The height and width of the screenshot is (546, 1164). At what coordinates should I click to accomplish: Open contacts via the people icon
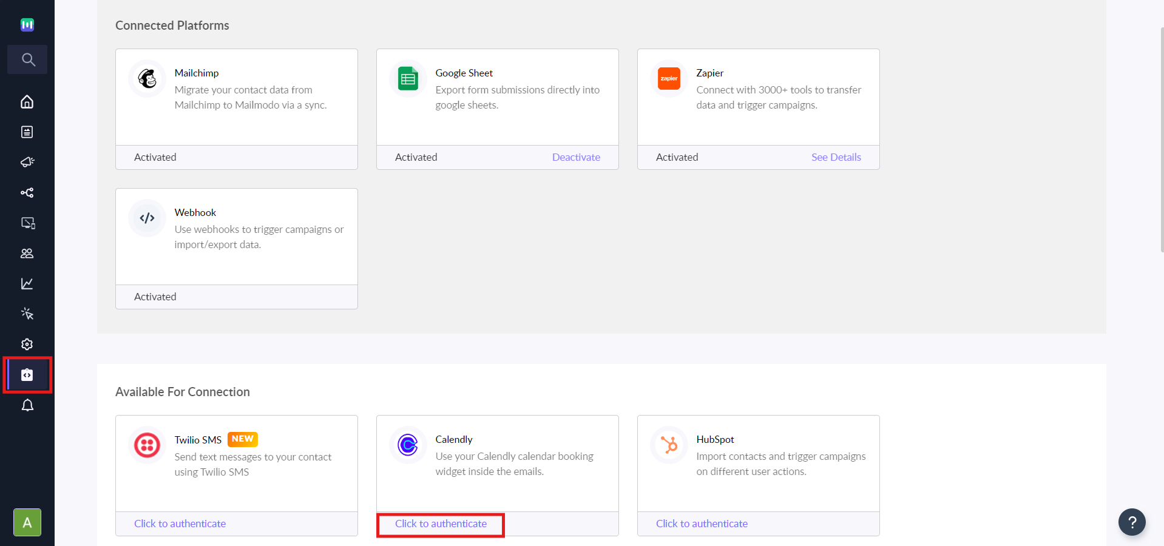point(27,253)
